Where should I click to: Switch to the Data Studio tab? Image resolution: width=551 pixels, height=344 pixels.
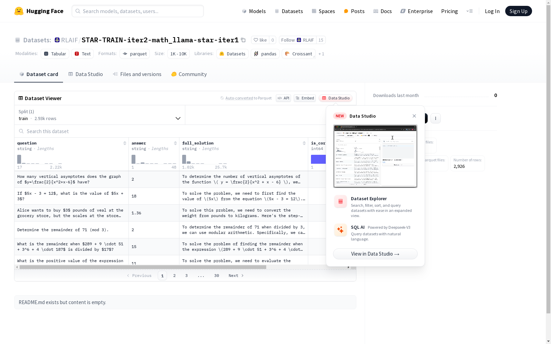(85, 74)
